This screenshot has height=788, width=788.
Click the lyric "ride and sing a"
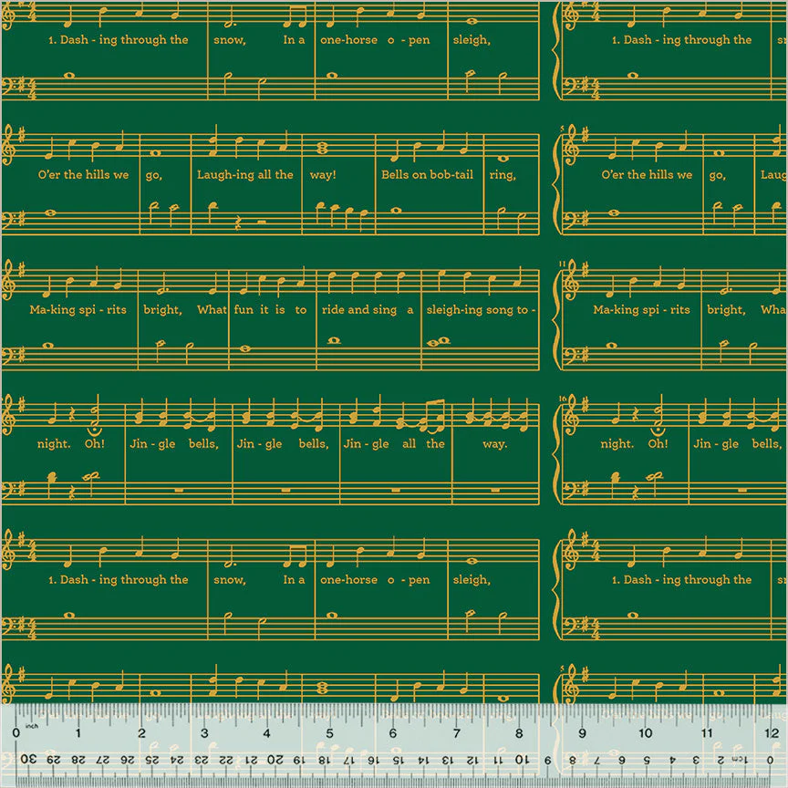[368, 309]
